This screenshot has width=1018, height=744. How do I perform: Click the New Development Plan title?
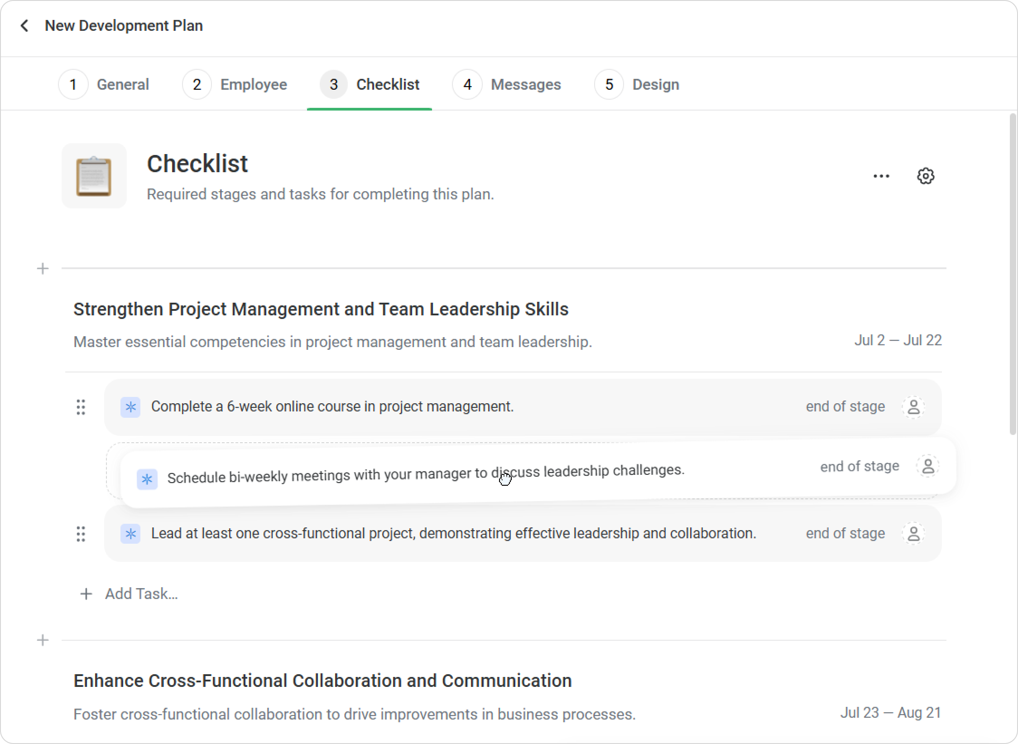124,26
